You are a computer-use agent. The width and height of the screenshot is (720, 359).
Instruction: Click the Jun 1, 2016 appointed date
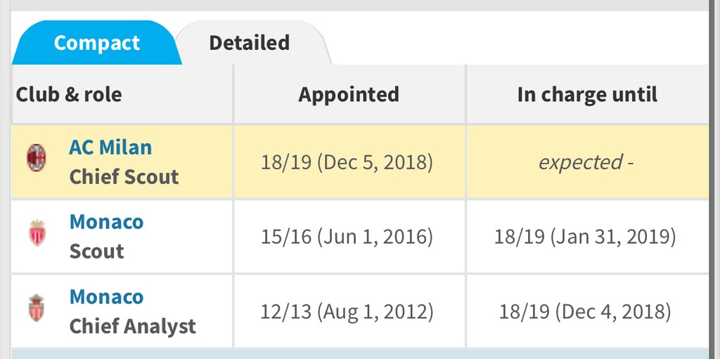point(347,237)
